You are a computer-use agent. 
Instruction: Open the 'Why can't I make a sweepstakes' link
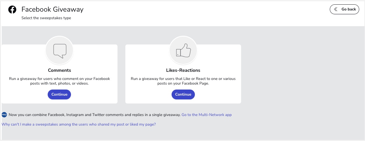coord(79,124)
